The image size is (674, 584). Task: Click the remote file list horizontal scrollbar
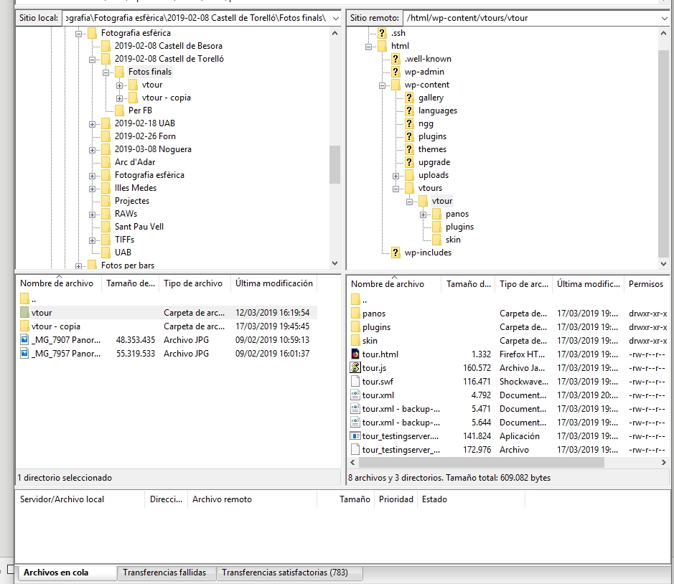474,463
